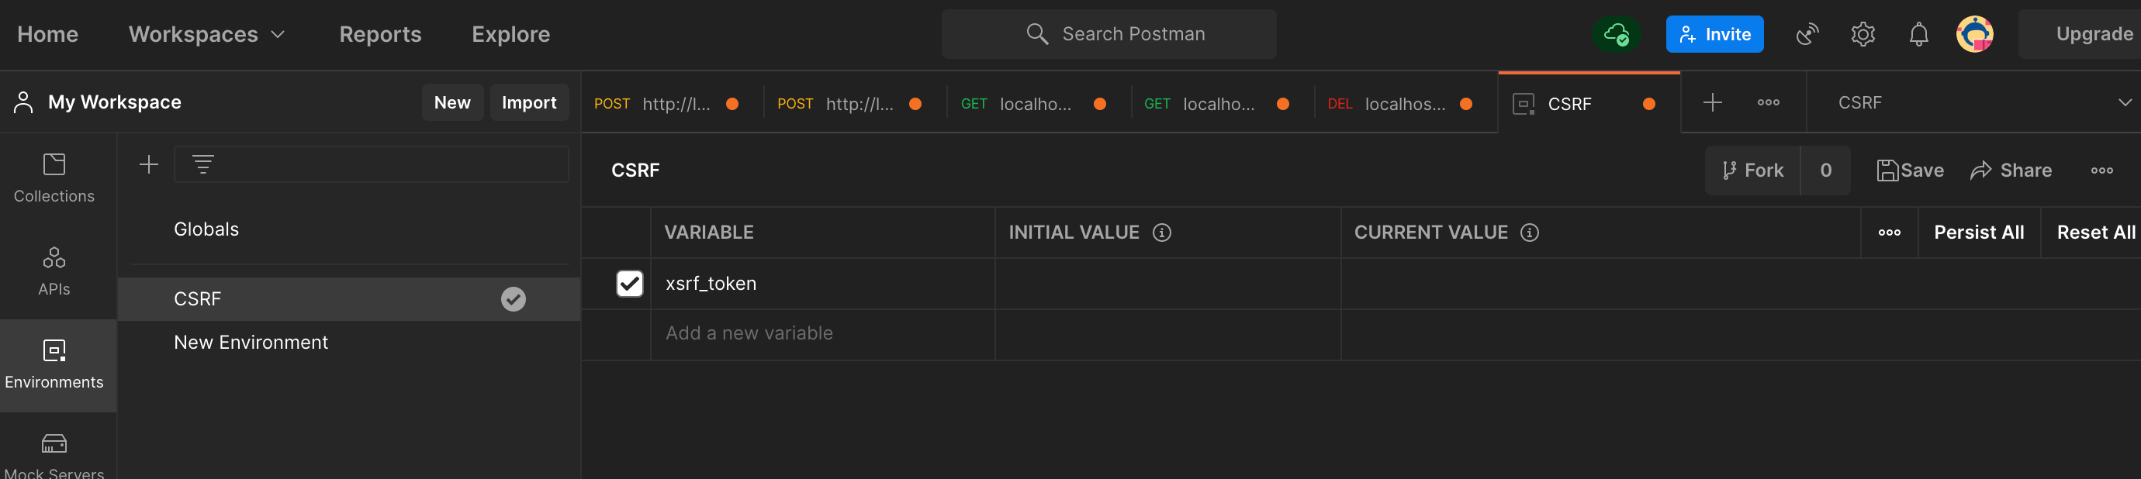Viewport: 2141px width, 479px height.
Task: Open the Mock Servers sidebar panel
Action: pos(54,454)
